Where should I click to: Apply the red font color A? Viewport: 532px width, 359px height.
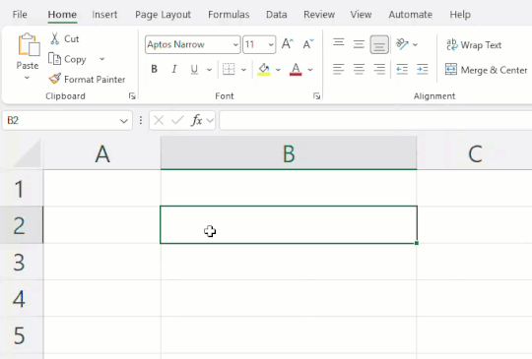296,69
